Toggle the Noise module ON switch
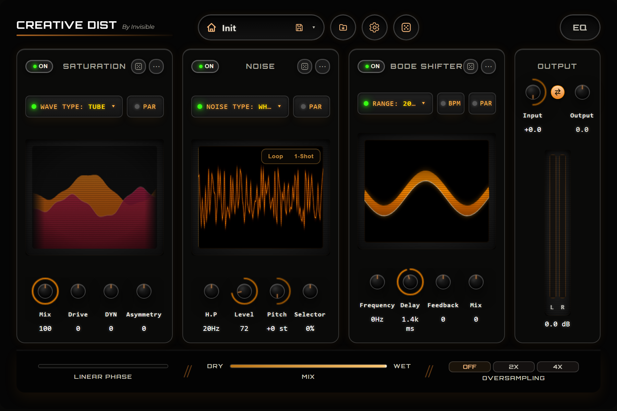 pos(205,66)
